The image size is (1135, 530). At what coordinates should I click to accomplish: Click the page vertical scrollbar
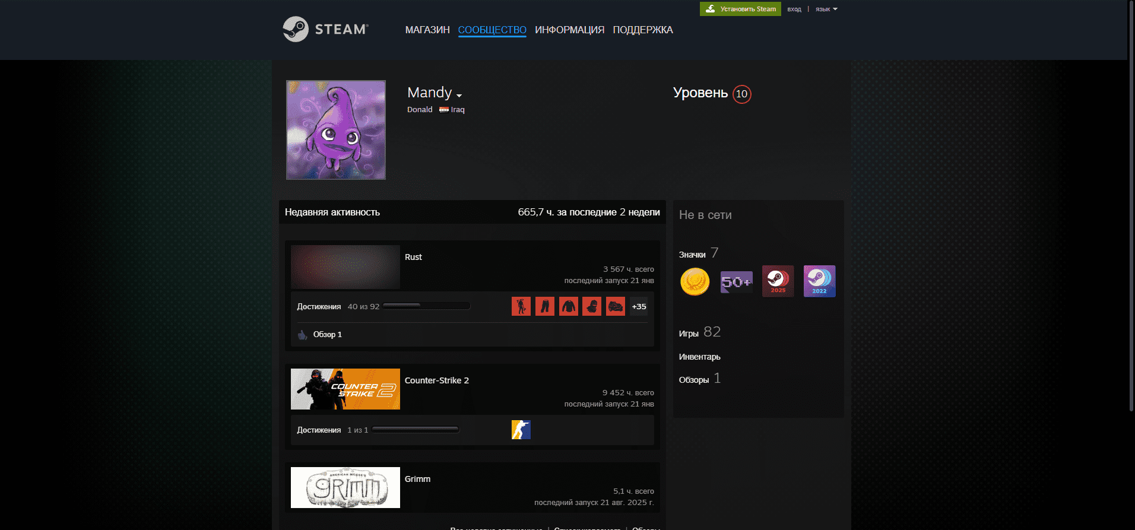(x=1131, y=205)
